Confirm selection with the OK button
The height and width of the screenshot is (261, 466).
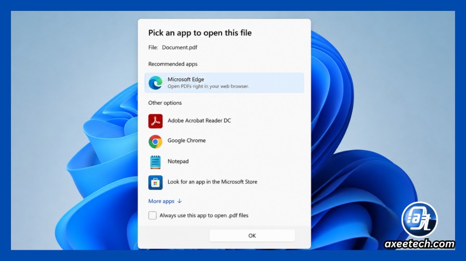(252, 236)
